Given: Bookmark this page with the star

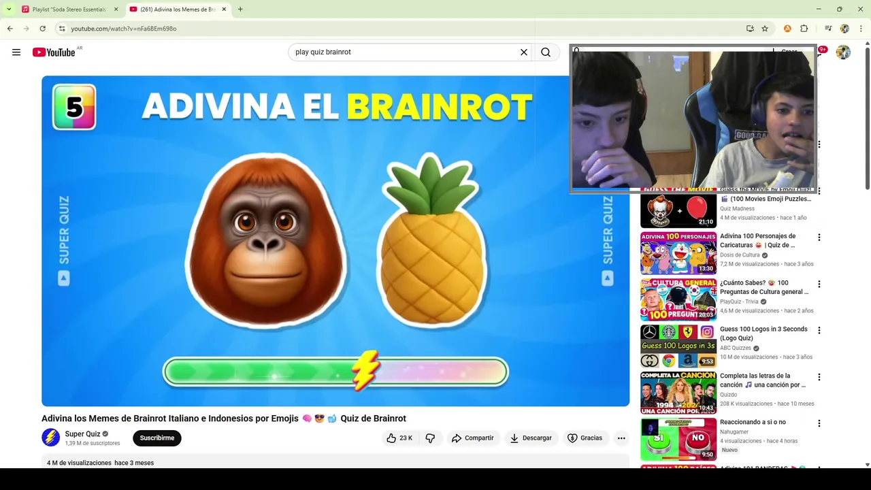Looking at the screenshot, I should coord(765,29).
